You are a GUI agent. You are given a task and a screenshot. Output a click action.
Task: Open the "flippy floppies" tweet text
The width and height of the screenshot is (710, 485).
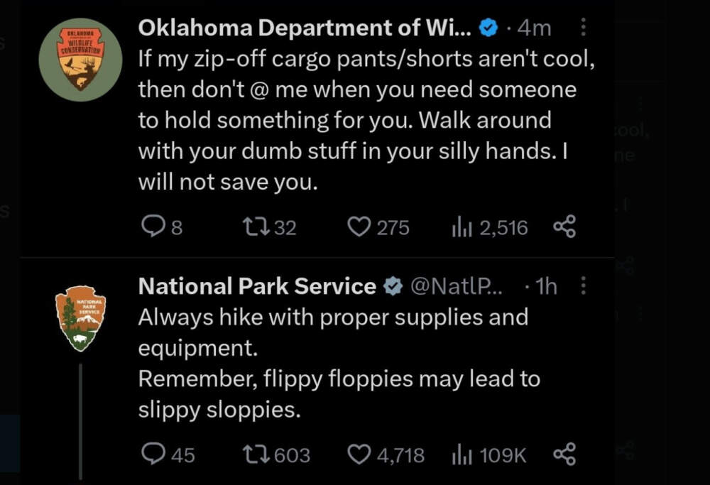pos(334,379)
